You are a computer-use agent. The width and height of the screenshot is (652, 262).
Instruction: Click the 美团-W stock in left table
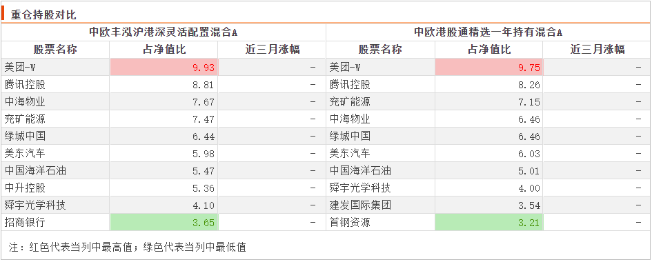[x=23, y=68]
